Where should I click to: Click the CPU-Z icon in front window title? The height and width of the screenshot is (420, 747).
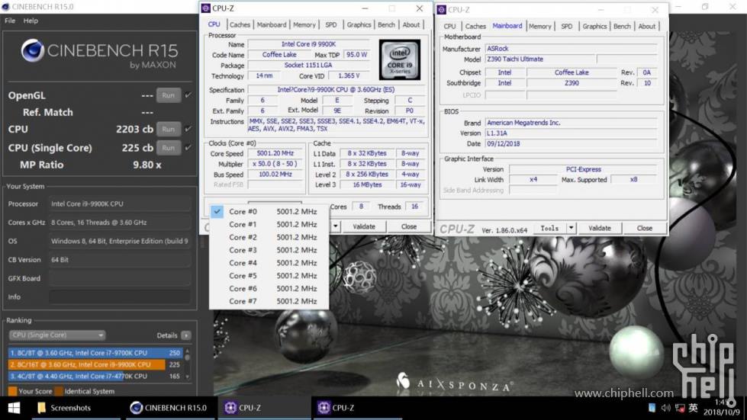(x=206, y=8)
